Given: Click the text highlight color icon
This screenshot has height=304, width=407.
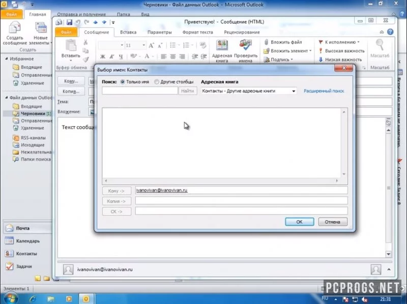Looking at the screenshot, I should [133, 56].
